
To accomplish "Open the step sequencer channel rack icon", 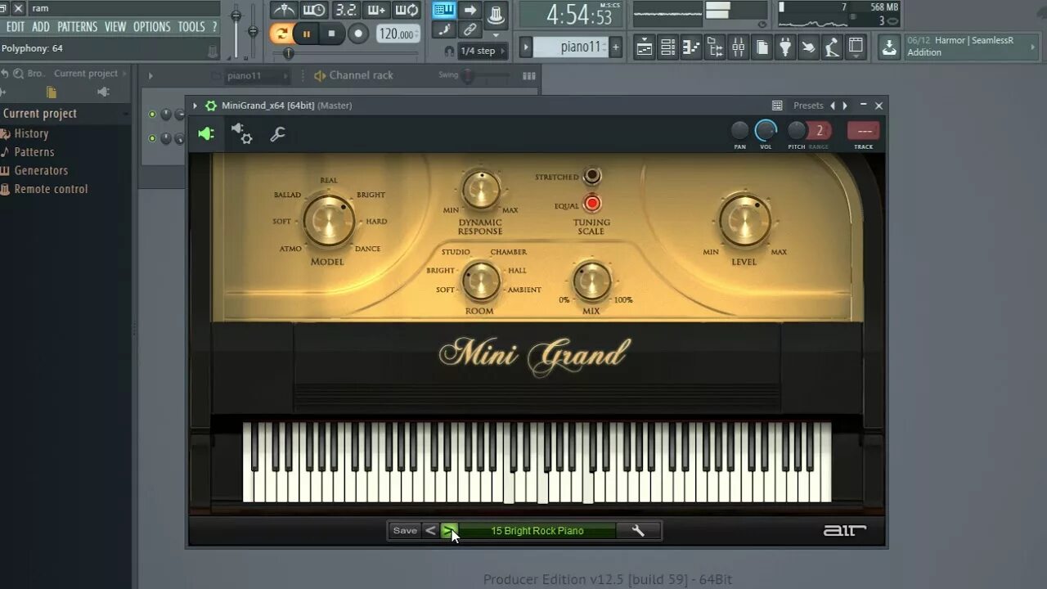I will [668, 47].
